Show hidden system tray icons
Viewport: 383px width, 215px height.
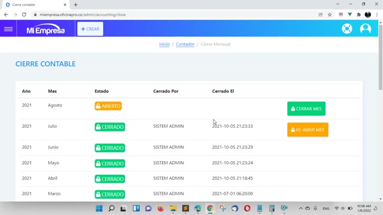tap(300, 208)
